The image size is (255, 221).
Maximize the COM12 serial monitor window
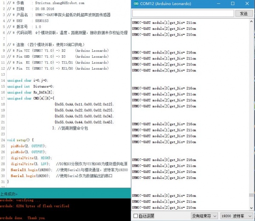(x=233, y=3)
